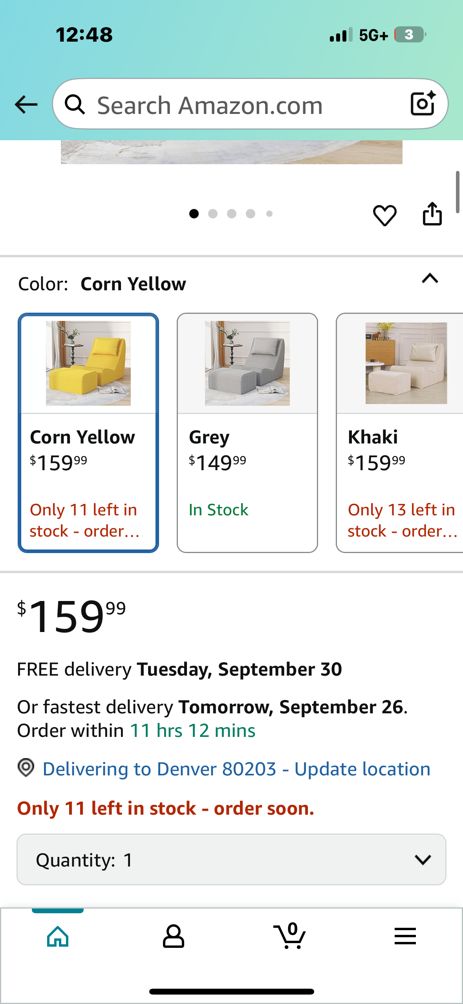The image size is (463, 1004).
Task: Tap the back arrow icon
Action: point(26,104)
